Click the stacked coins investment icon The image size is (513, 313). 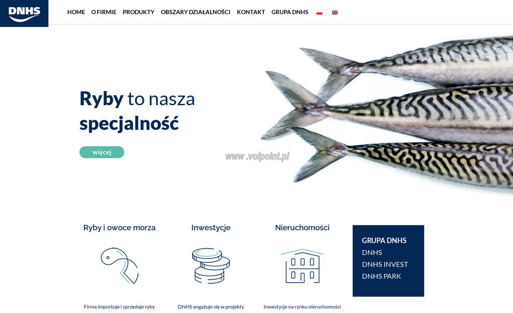pos(211,266)
